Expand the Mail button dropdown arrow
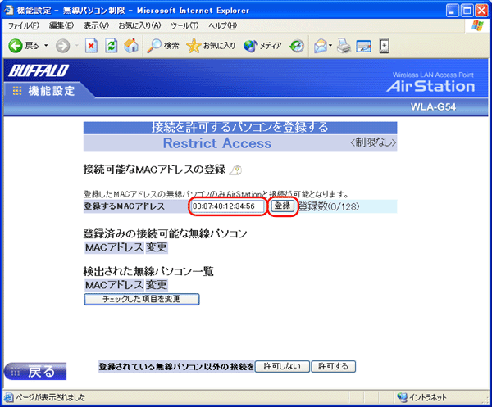This screenshot has height=407, width=492. (x=333, y=46)
